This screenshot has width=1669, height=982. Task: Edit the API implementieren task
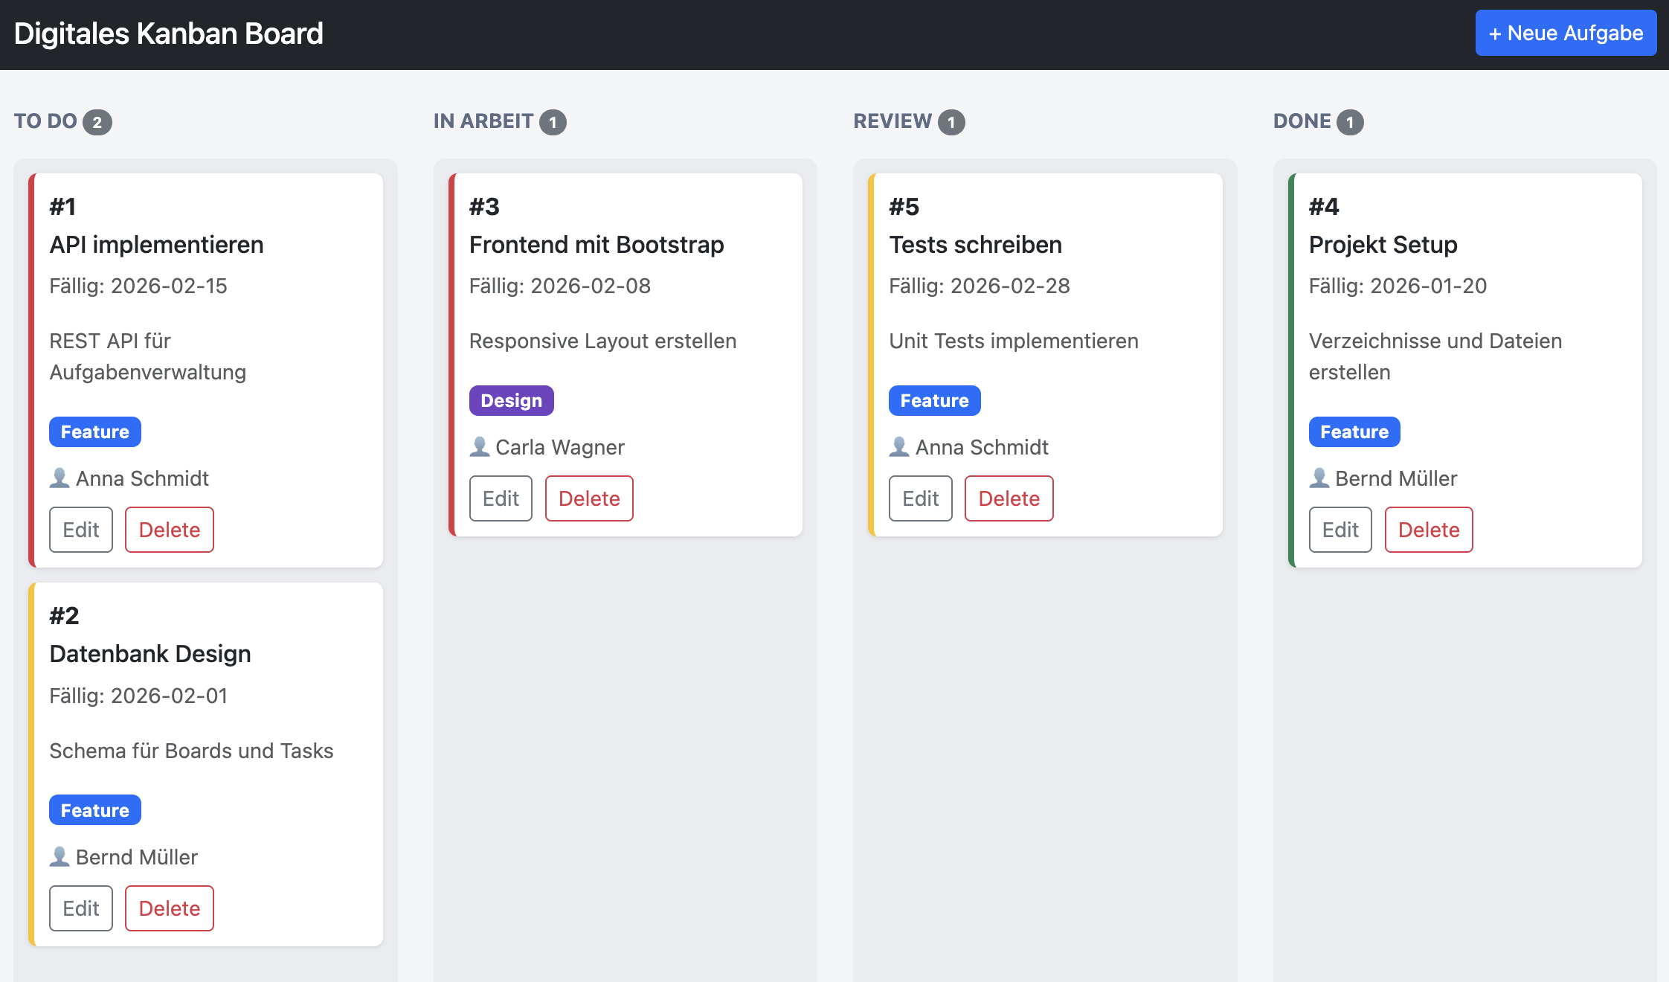tap(81, 530)
